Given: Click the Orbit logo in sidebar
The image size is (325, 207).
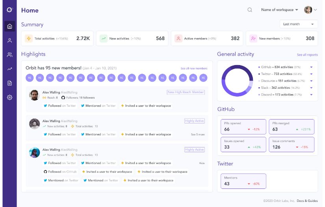Looking at the screenshot, I should [9, 9].
